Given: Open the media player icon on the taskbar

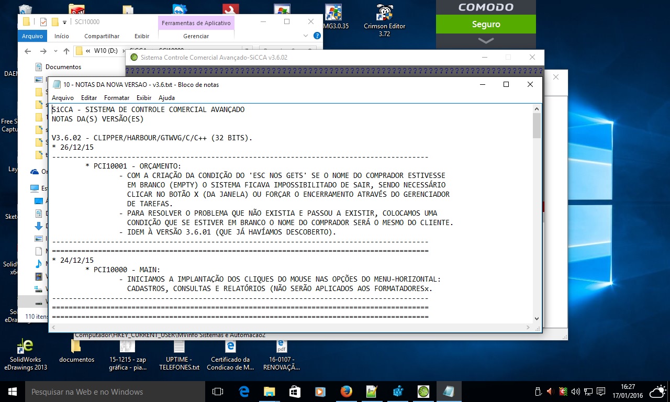Looking at the screenshot, I should (x=320, y=392).
